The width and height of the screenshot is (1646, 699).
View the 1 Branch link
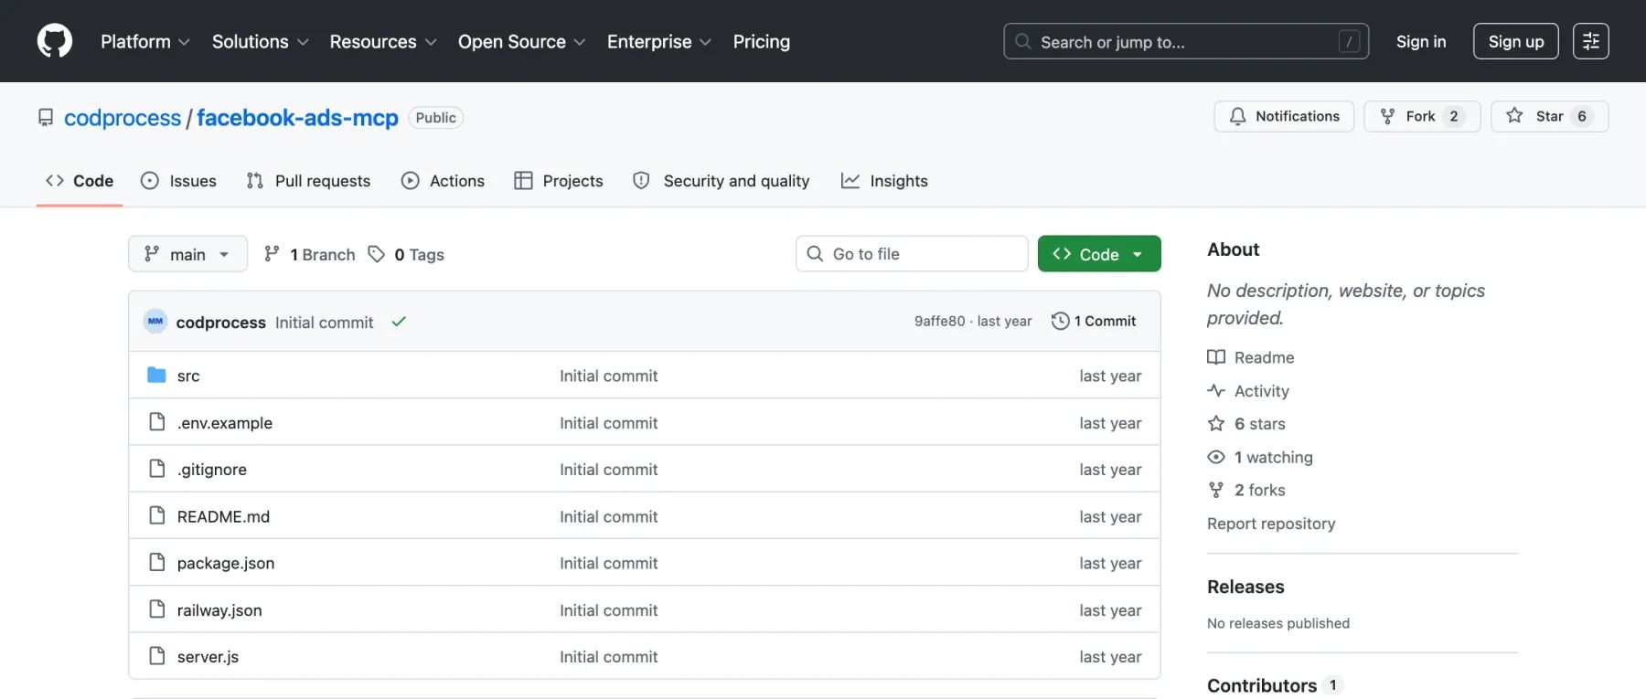tap(309, 254)
